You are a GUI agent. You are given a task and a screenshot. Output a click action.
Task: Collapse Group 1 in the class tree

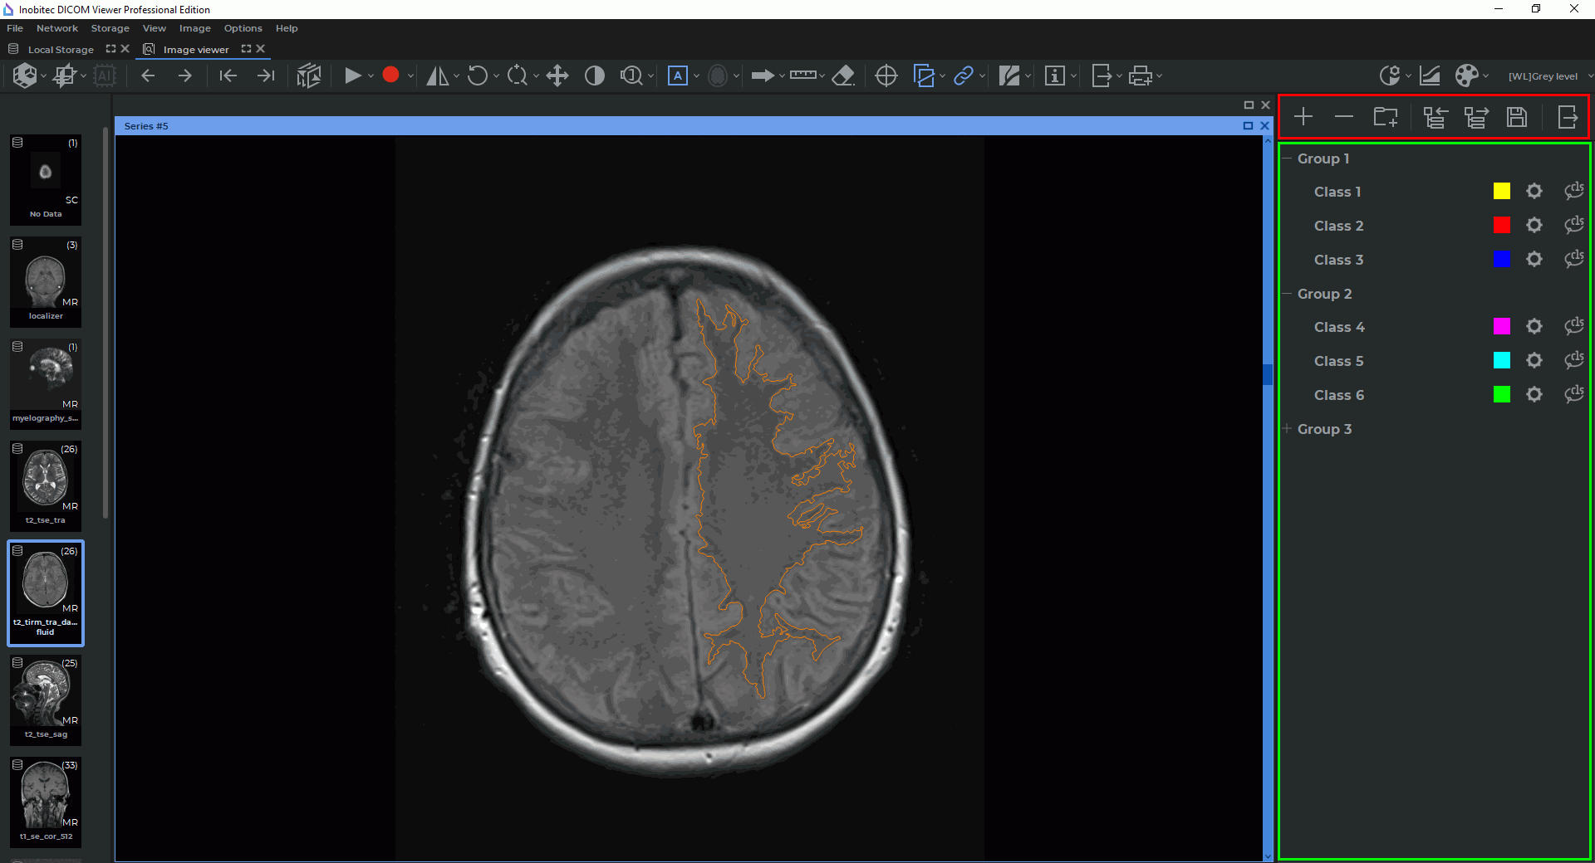pos(1287,158)
